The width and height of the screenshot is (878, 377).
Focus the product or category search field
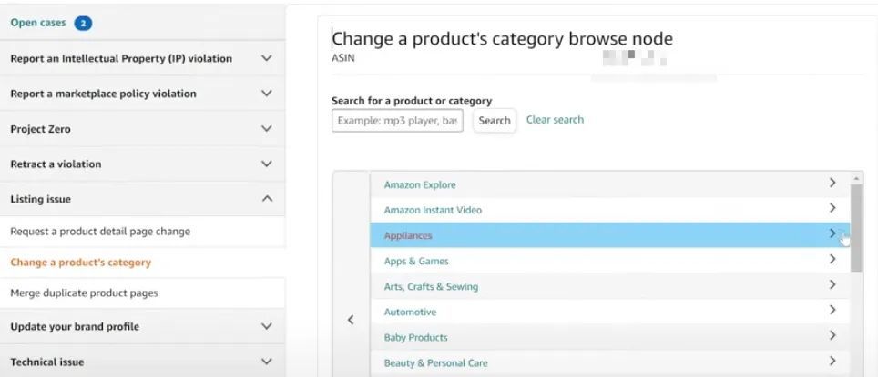point(397,121)
